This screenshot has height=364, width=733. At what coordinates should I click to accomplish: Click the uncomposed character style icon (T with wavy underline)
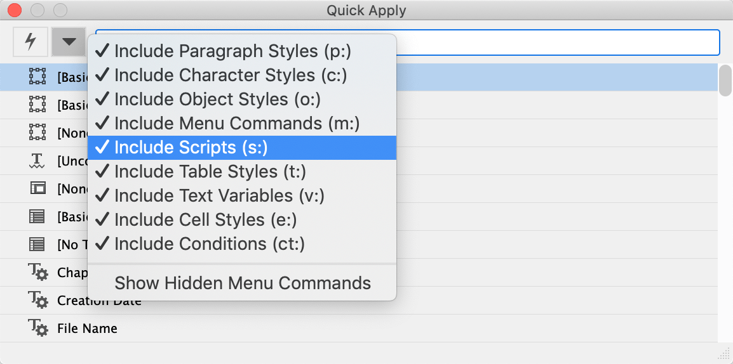click(x=37, y=161)
